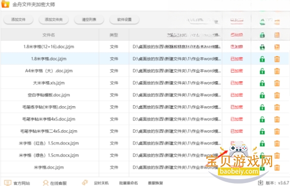Viewport: 290px width, 186px height.
Task: Click the trash icon for 大米字格.xls.jzjm
Action: [x=277, y=83]
